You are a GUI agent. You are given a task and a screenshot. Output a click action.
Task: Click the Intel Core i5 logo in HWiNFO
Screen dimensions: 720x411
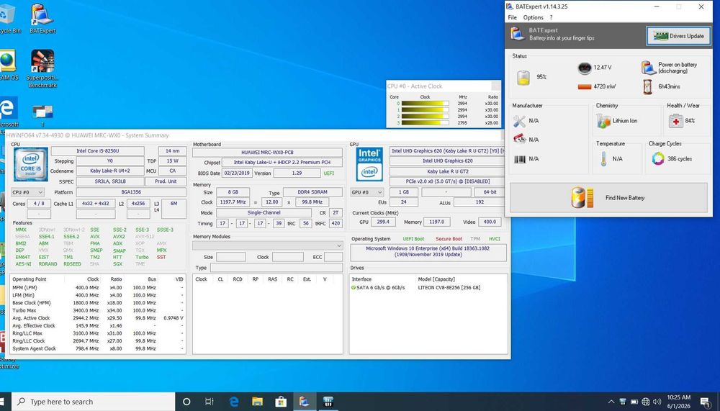click(30, 164)
